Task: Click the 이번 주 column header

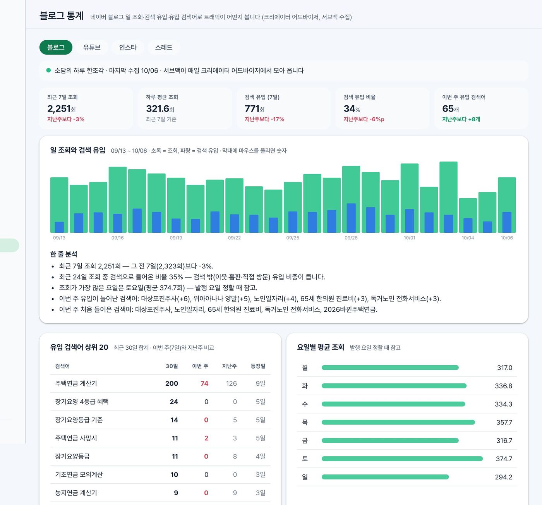Action: pos(200,366)
